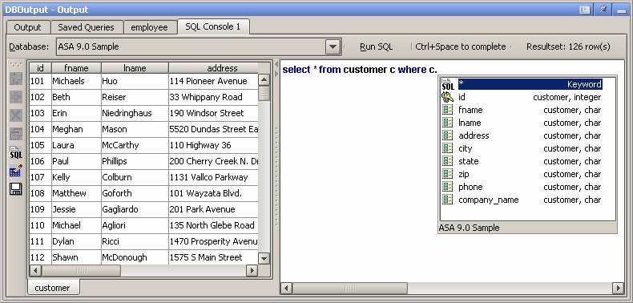Click the address column header

(x=222, y=68)
